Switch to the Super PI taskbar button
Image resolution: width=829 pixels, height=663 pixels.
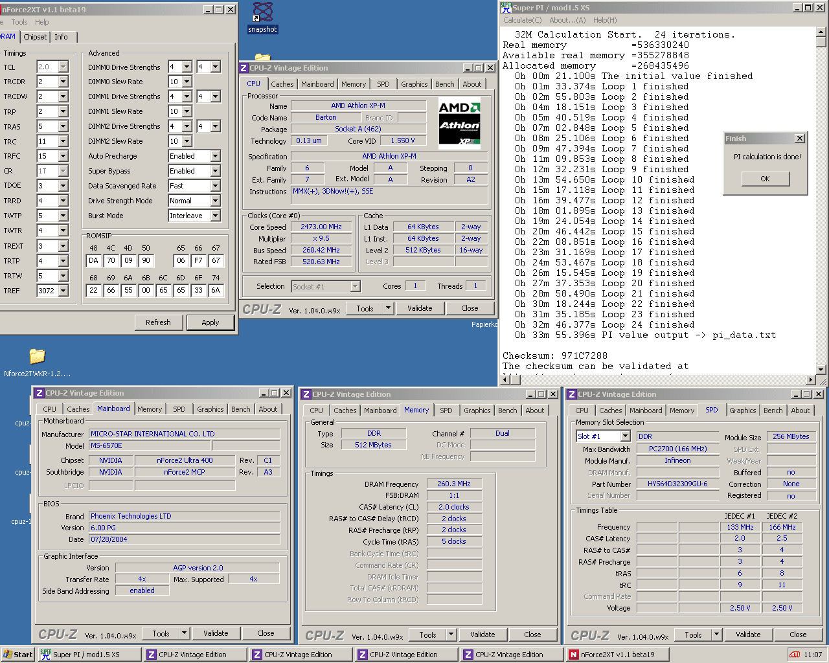[89, 655]
